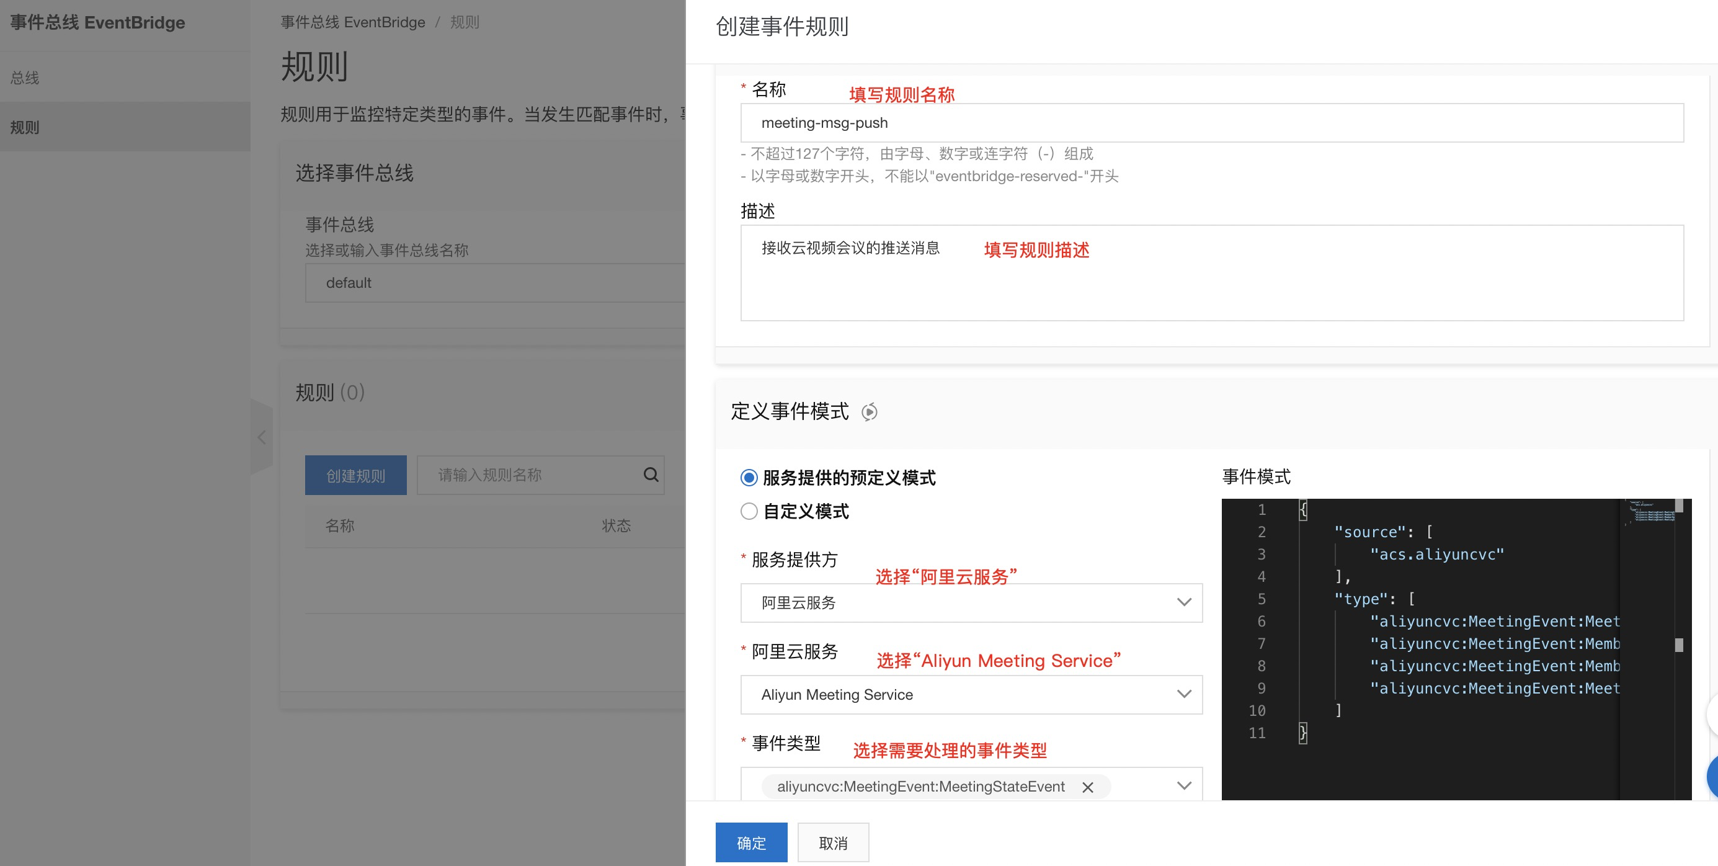
Task: Remove the MeetingStateEvent tag via its X
Action: 1088,787
